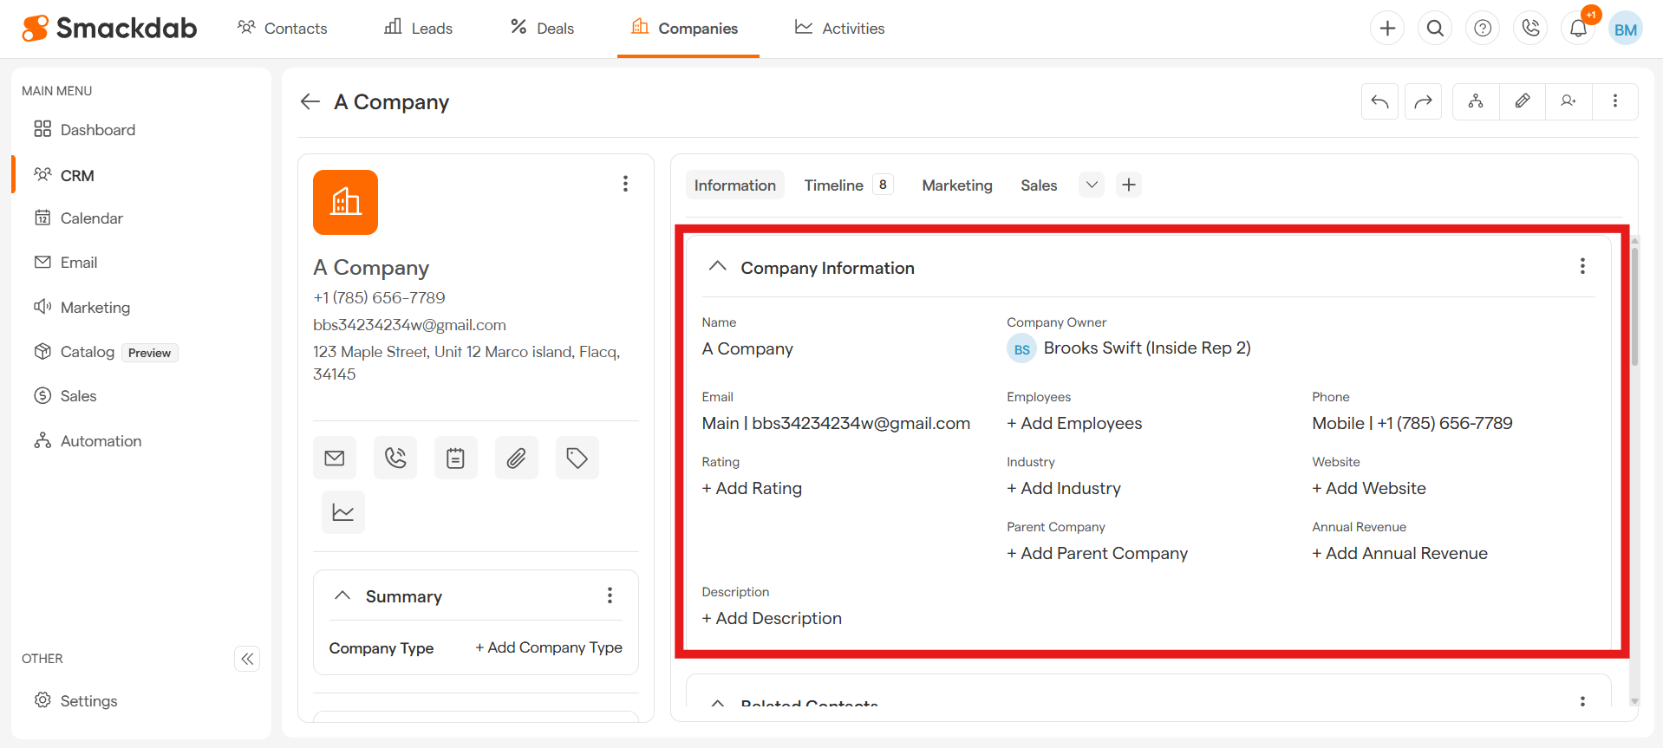Collapse the Company Information section
The height and width of the screenshot is (748, 1663).
[717, 267]
